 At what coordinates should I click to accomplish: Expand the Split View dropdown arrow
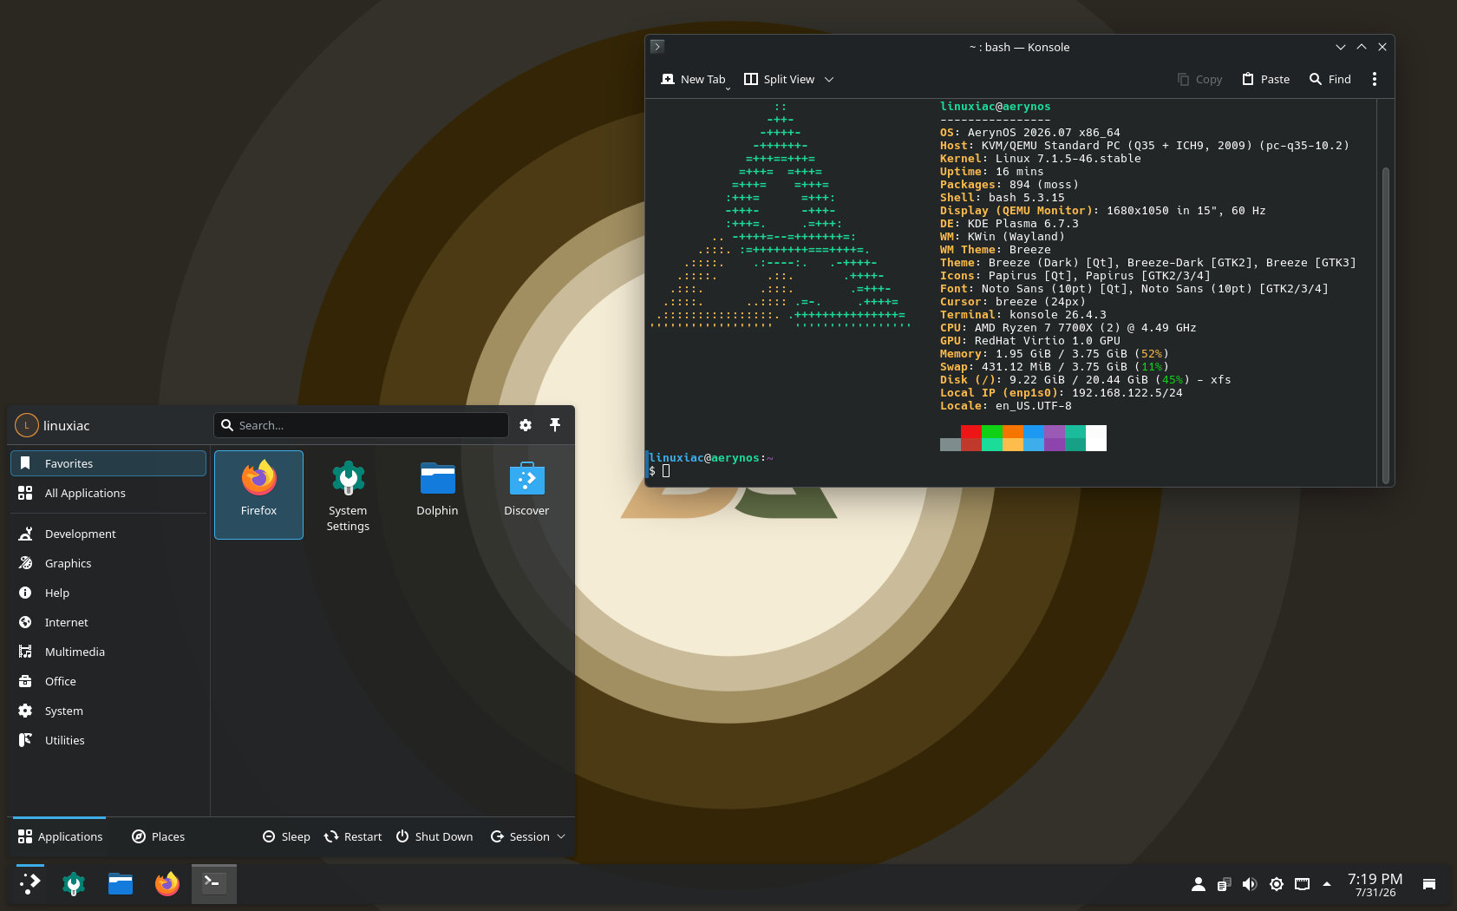coord(829,79)
